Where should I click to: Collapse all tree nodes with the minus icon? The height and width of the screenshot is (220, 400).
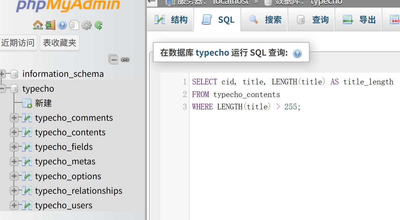[113, 59]
